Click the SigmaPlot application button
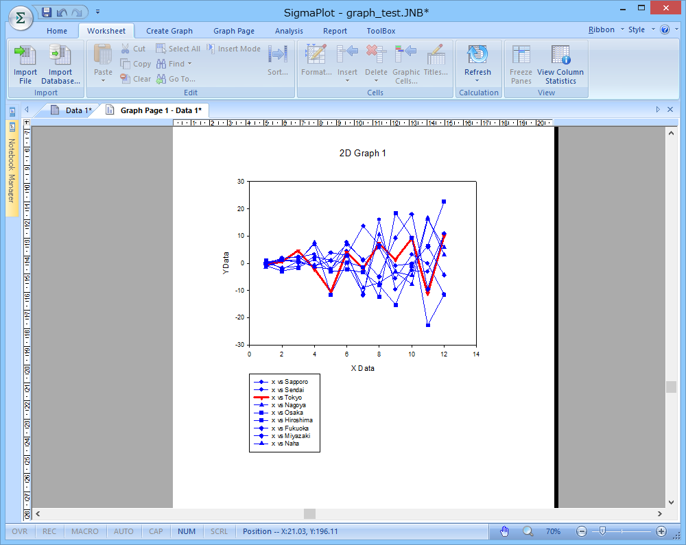This screenshot has height=545, width=686. (x=20, y=18)
